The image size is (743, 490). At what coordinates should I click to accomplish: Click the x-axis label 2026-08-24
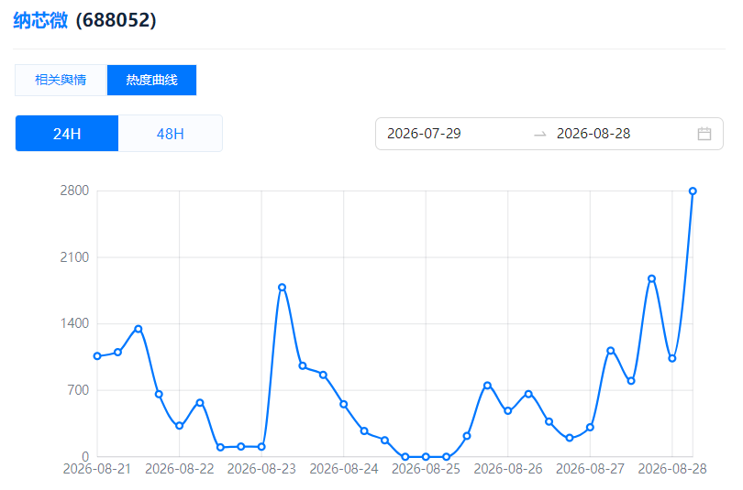click(344, 469)
